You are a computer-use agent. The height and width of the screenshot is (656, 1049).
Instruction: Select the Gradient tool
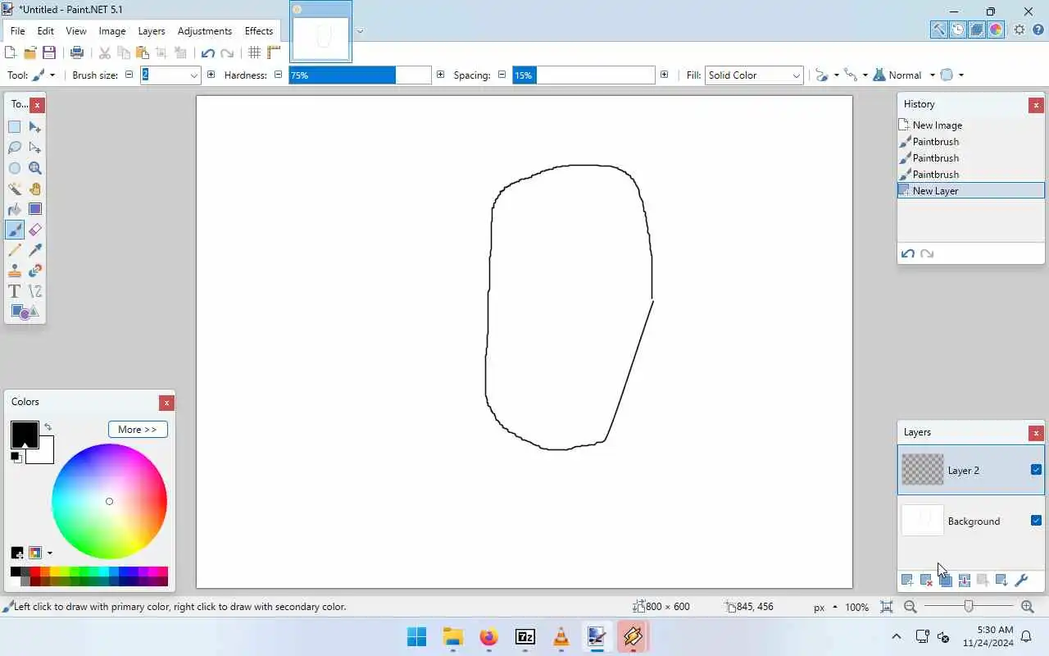point(35,209)
